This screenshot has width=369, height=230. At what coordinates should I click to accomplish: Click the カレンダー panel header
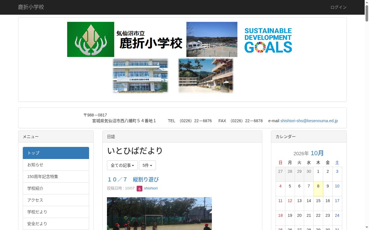tap(309, 137)
